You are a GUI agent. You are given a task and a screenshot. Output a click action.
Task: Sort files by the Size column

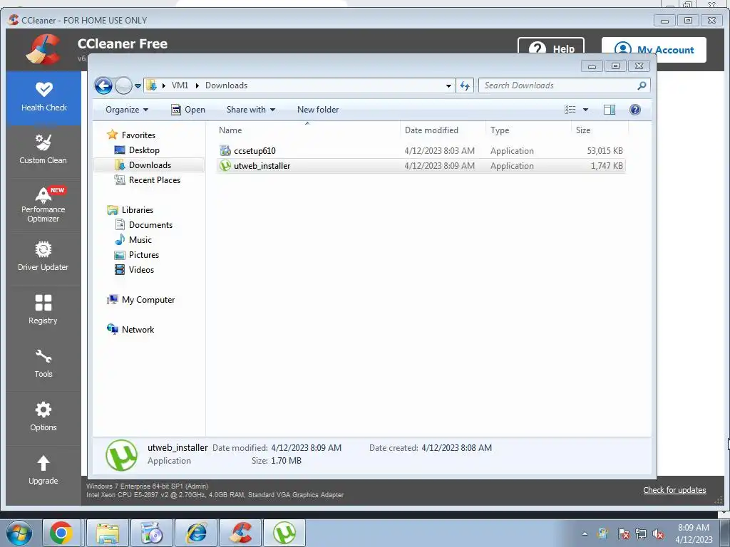coord(600,130)
